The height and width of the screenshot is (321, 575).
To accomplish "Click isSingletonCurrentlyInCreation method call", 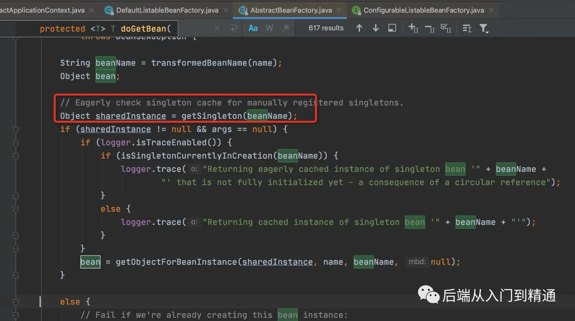I will [196, 156].
